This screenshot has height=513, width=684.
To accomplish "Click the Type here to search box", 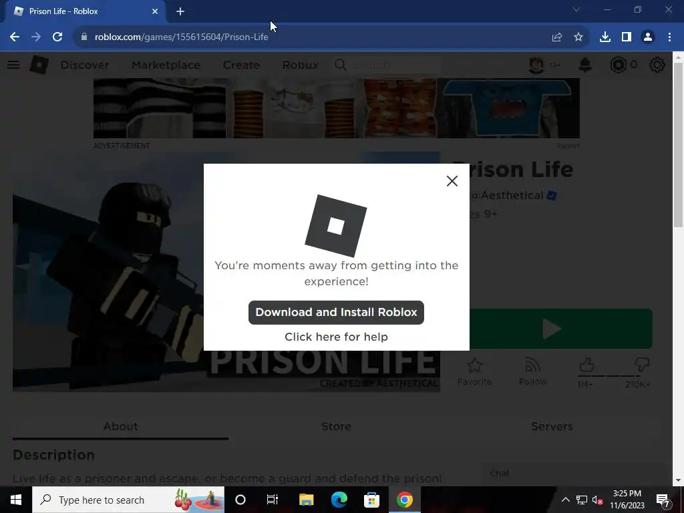I will click(x=128, y=500).
